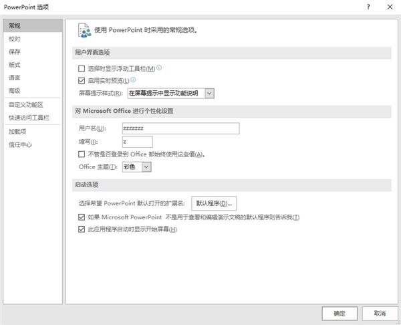
Task: Go to 加载项 category
Action: pyautogui.click(x=33, y=132)
